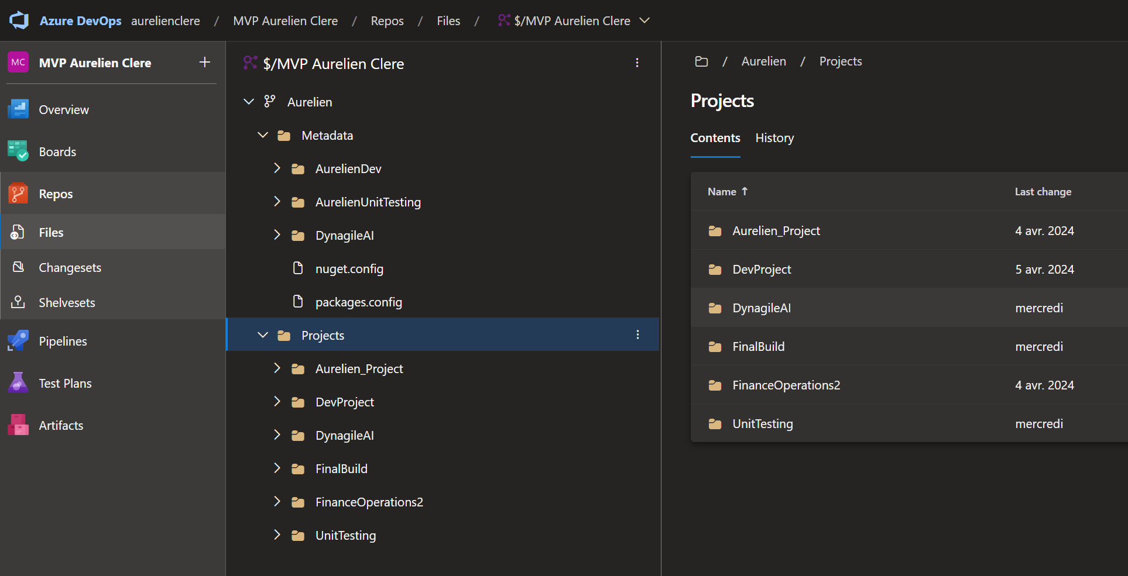This screenshot has height=576, width=1128.
Task: Open Aurelien_Project folder link in contents table
Action: pos(776,231)
